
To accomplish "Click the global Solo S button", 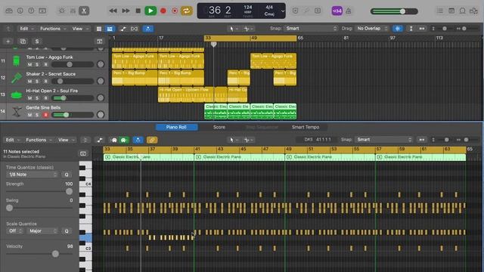I will [37, 42].
